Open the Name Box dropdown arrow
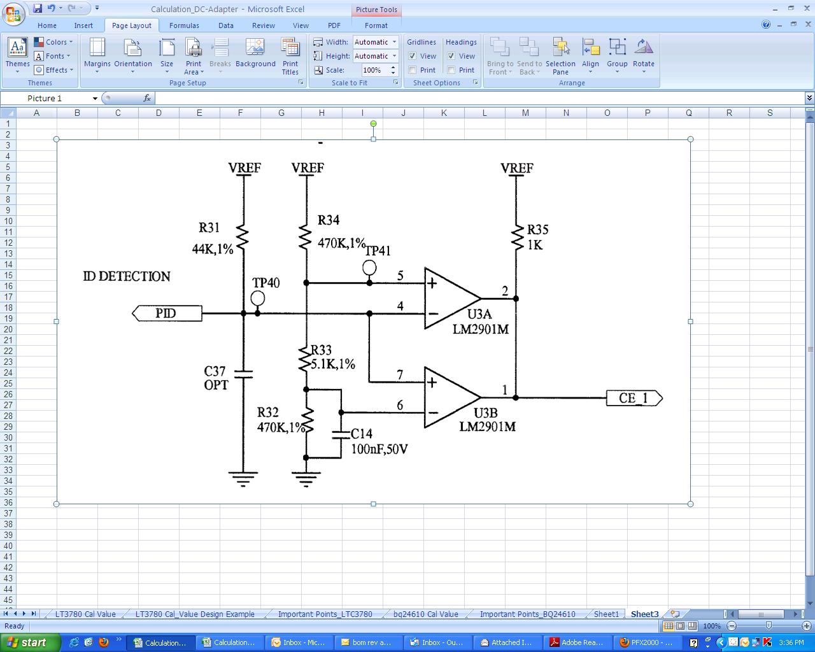This screenshot has width=815, height=652. [x=95, y=98]
